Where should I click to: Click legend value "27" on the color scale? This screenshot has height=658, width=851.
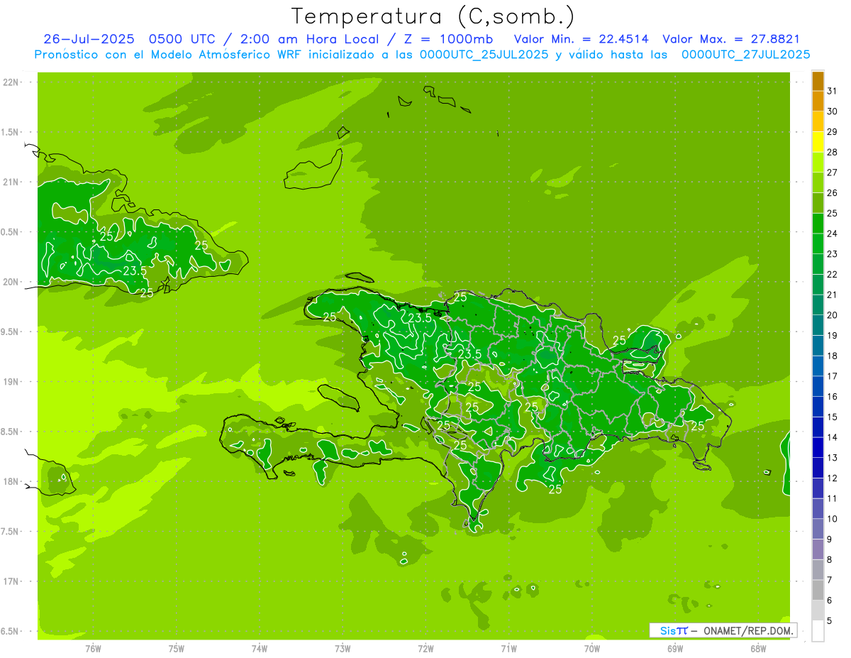click(x=833, y=172)
